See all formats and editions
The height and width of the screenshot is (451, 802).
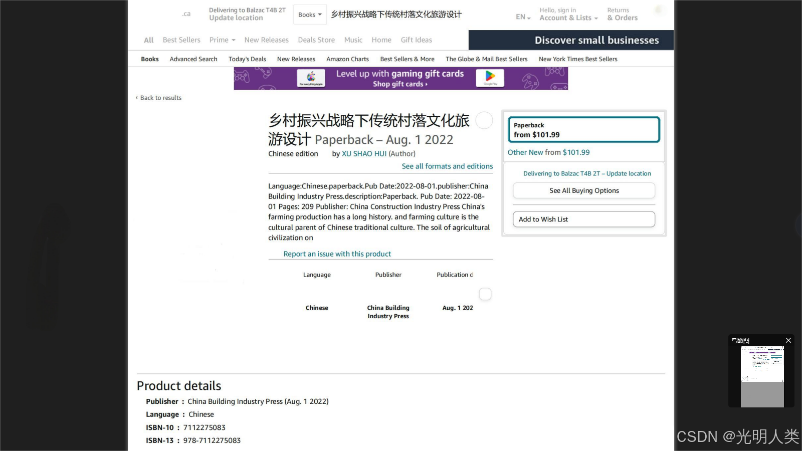point(447,166)
